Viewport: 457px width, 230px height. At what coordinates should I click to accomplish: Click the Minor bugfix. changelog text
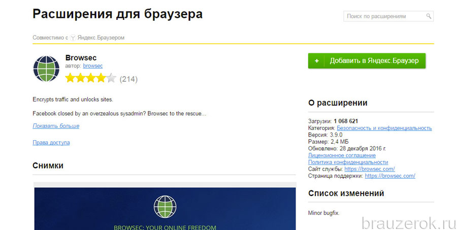324,213
